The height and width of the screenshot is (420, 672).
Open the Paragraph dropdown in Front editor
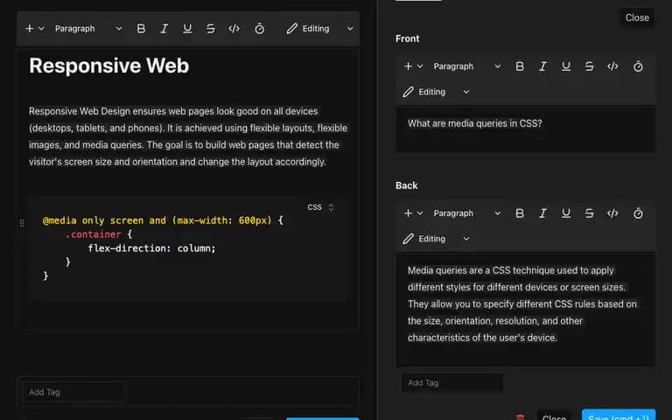pos(467,66)
